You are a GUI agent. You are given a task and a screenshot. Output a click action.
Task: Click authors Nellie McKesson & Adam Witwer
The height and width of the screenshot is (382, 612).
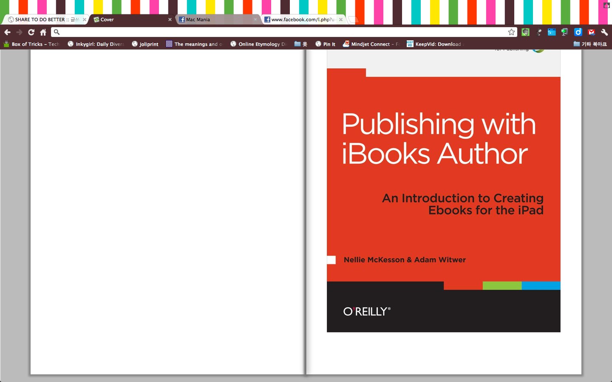(405, 260)
